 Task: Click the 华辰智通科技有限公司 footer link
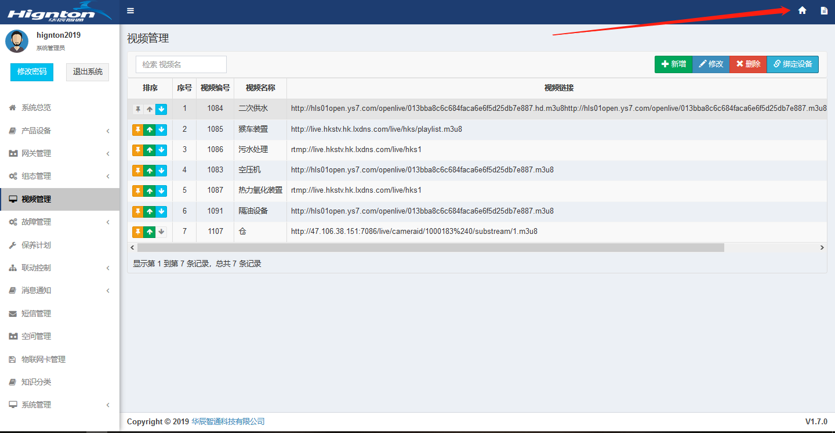tap(228, 421)
